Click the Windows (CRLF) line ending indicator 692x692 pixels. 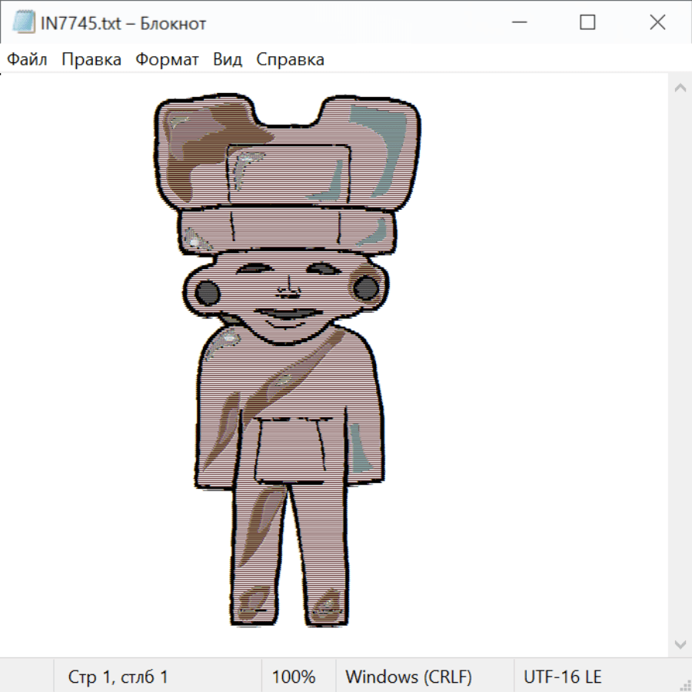(408, 677)
